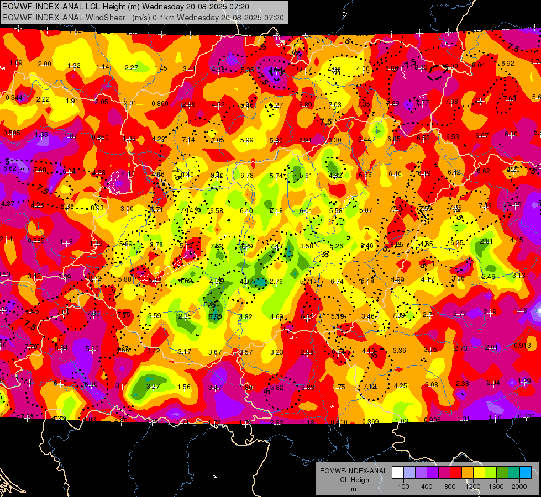This screenshot has height=497, width=541.
Task: Click the red legend swatch right of 800
Action: tap(456, 473)
